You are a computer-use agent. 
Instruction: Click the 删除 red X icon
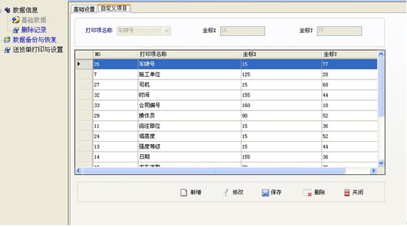coord(307,193)
